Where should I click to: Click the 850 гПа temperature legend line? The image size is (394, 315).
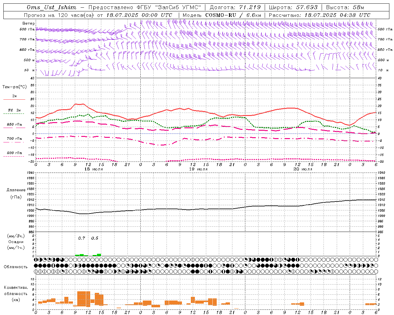click(x=14, y=128)
